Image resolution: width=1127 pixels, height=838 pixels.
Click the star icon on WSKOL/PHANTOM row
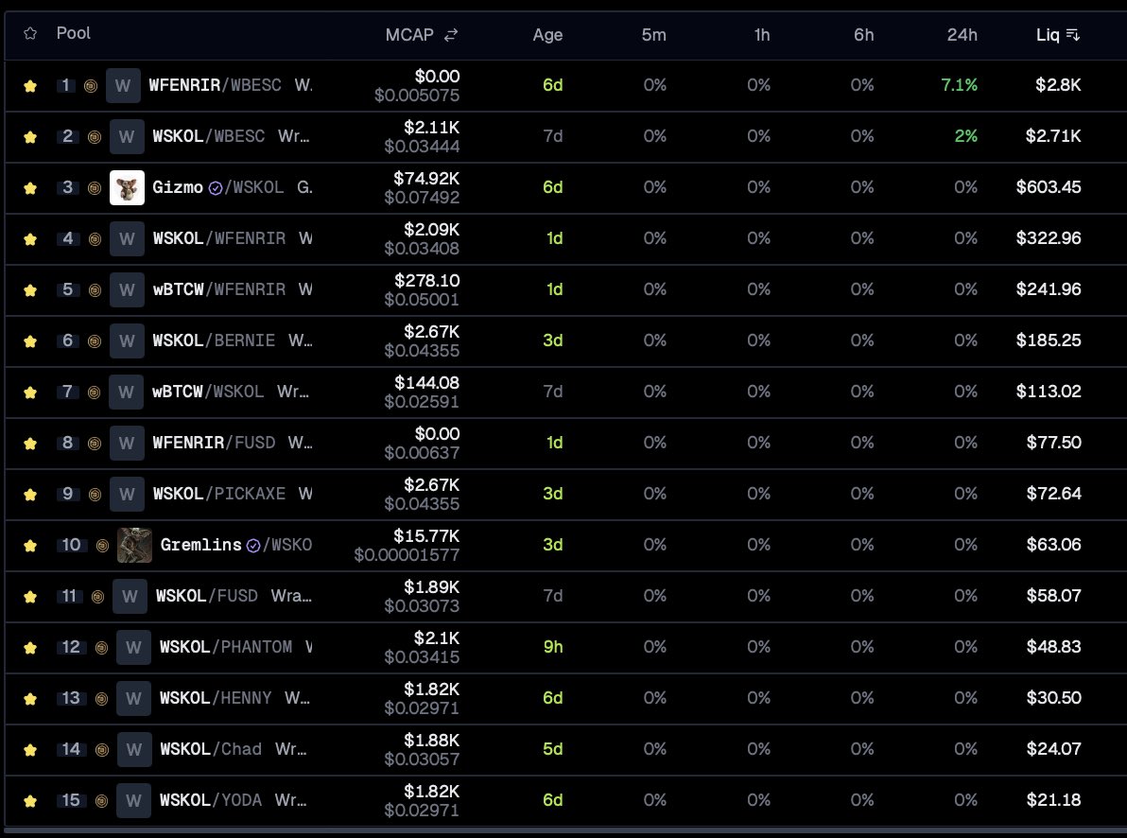[x=30, y=647]
